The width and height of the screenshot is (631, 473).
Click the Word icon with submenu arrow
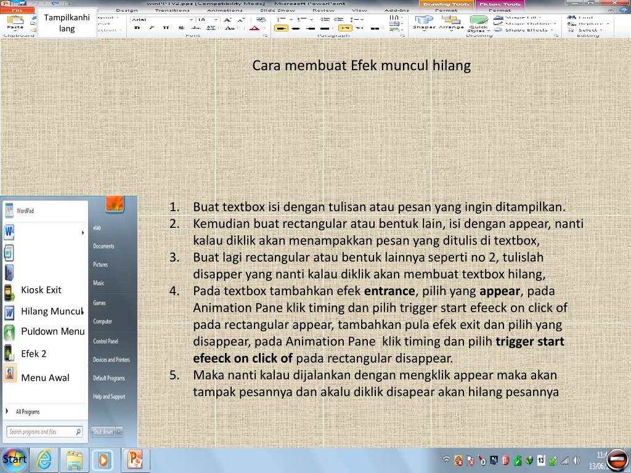(9, 232)
